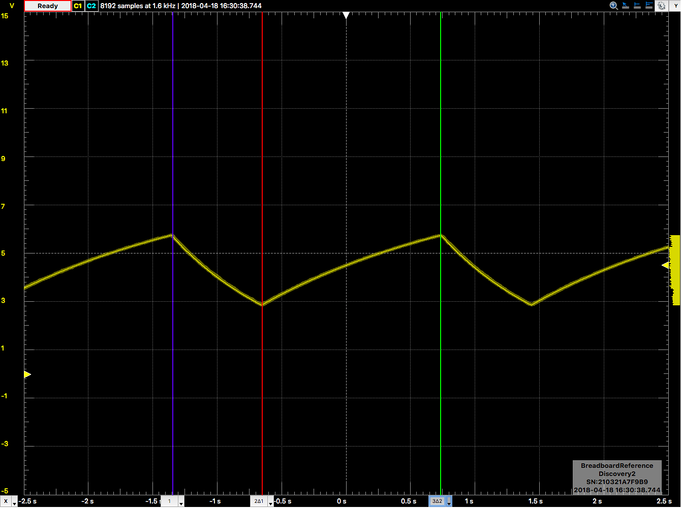Click the yellow histogram strip on right
Viewport: 681px width, 508px height.
(x=675, y=269)
